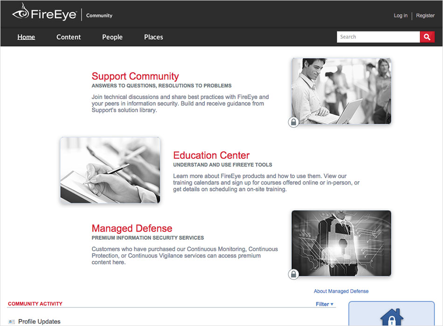Click the Education Center writing photo
443x326 pixels.
pos(110,170)
